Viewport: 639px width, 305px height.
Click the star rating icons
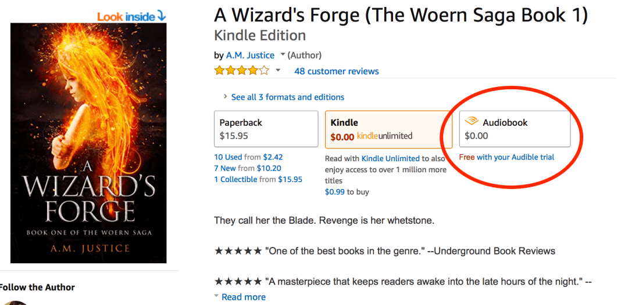click(241, 71)
